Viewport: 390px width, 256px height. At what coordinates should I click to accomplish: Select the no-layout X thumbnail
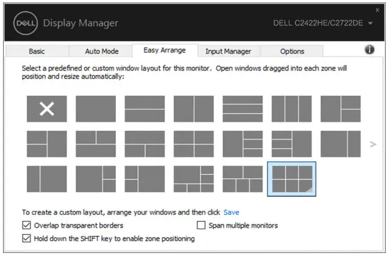click(x=46, y=109)
